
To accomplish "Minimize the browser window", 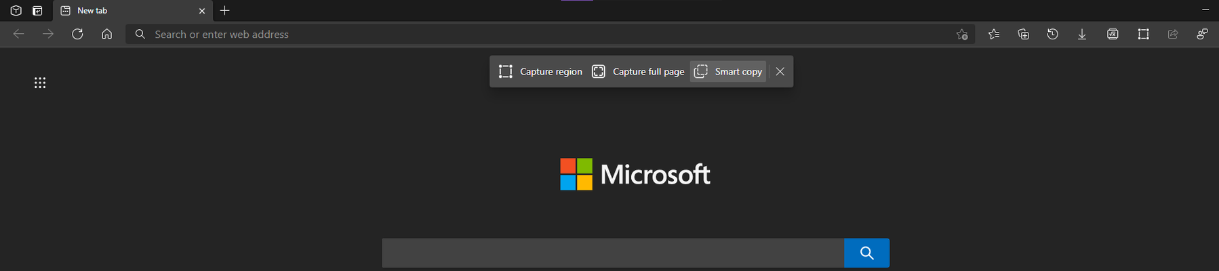I will coord(1205,10).
